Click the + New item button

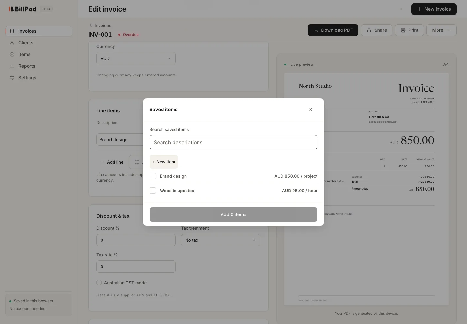click(x=164, y=162)
